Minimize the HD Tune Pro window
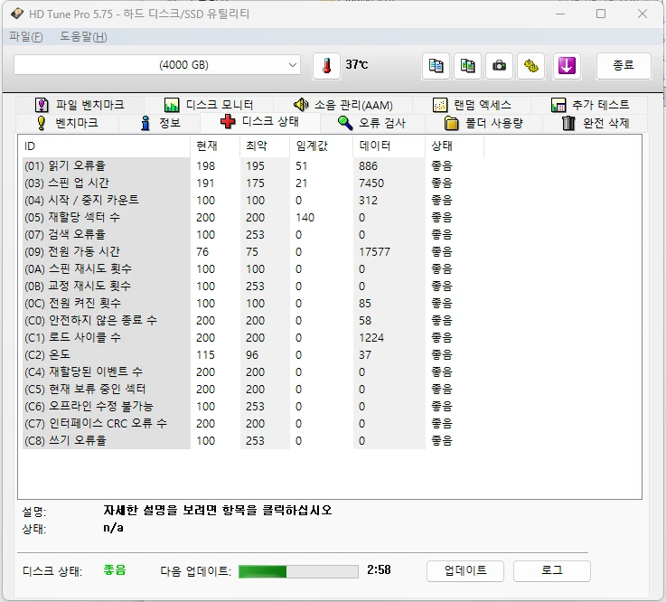666x602 pixels. click(x=560, y=14)
